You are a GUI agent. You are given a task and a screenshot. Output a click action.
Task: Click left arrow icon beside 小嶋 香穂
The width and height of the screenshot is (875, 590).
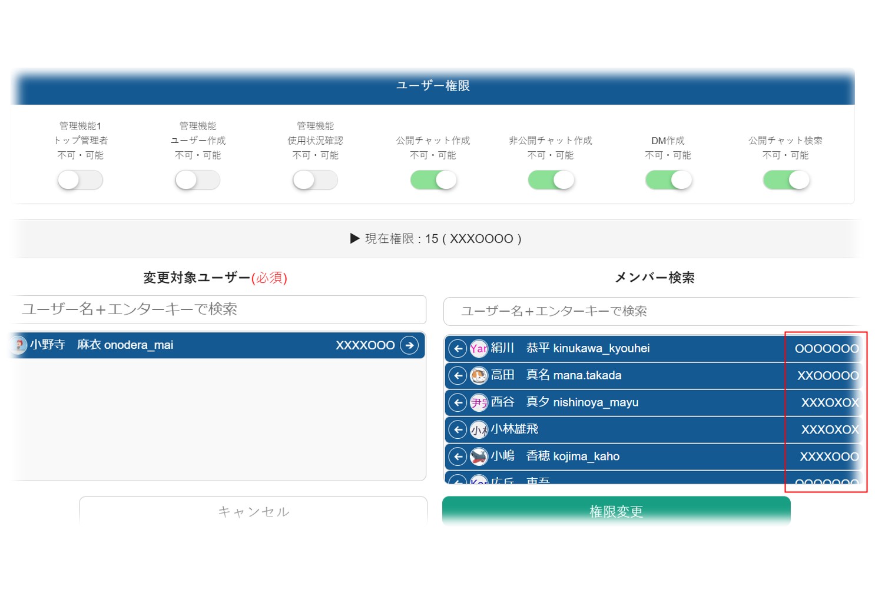[x=458, y=456]
